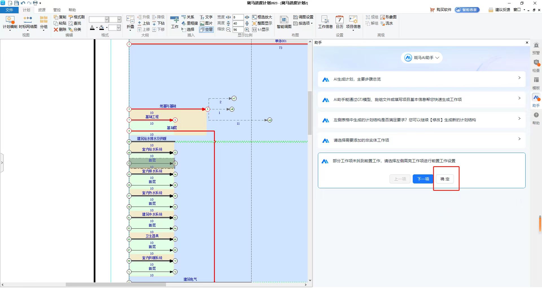Paste with 粘贴
This screenshot has width=542, height=288.
click(x=60, y=23)
